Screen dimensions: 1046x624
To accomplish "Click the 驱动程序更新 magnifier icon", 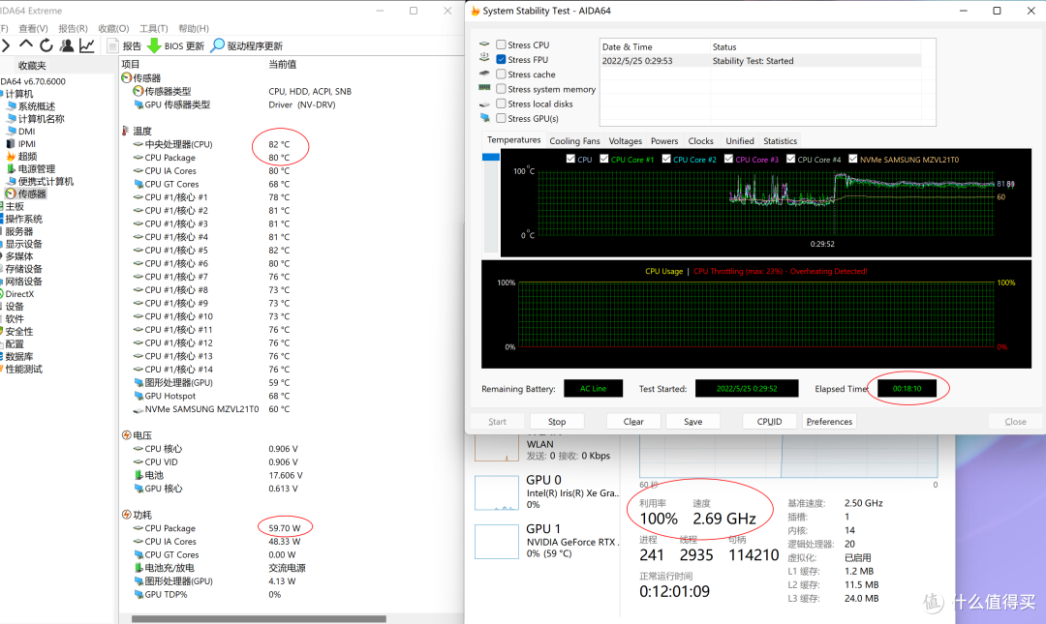I will pos(218,45).
